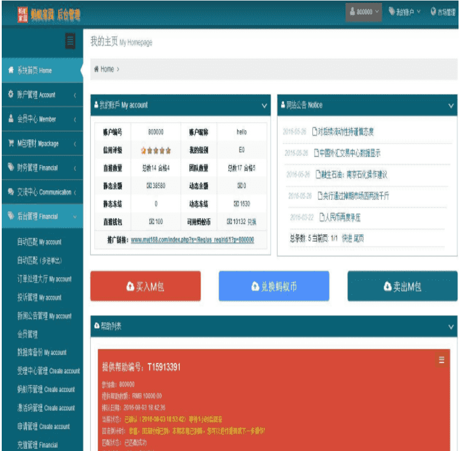Viewport: 462px width, 451px height.
Task: Click 尾页 pagination link
Action: coord(358,238)
